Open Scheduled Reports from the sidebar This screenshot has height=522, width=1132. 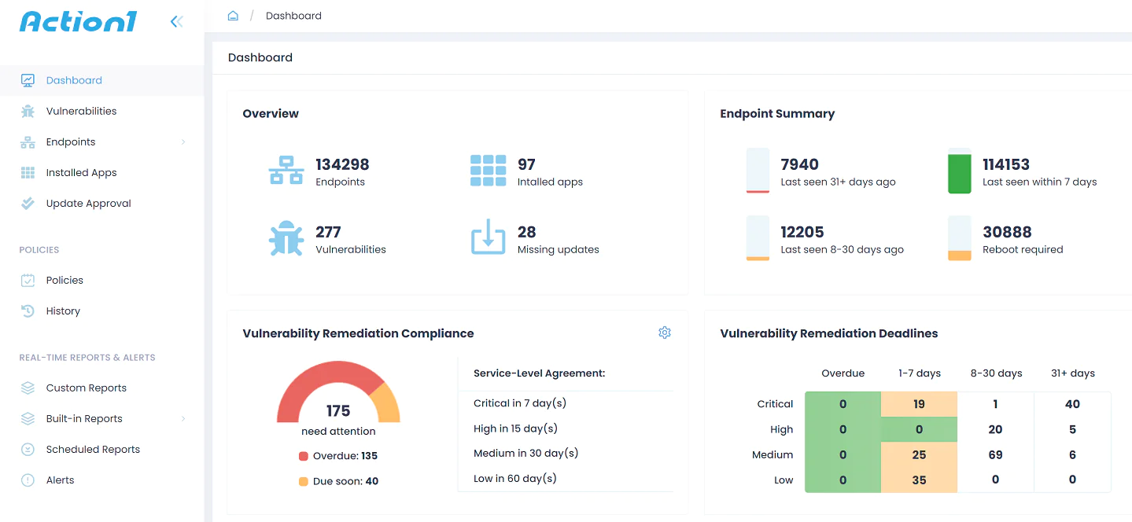[x=93, y=449]
